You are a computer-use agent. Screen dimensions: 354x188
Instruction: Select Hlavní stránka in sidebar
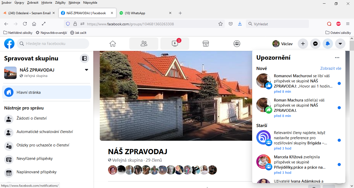[47, 92]
